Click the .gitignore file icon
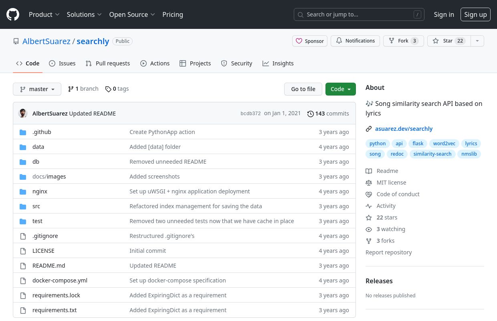The height and width of the screenshot is (321, 497). [x=23, y=236]
